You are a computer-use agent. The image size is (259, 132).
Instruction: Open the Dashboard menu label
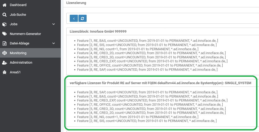[18, 5]
